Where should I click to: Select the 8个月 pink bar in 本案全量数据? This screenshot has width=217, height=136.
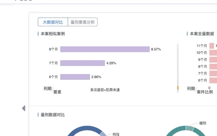coord(213,67)
